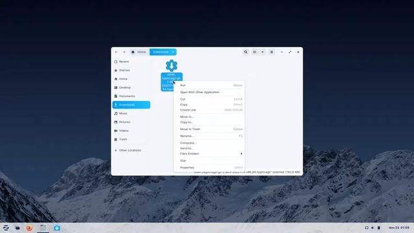Open Properties from the context menu
Viewport: 414px width, 233px height.
(209, 168)
